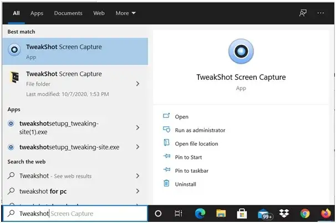Click 'Last modified: 10/7/2020, 1:53 PM' text
The height and width of the screenshot is (223, 336).
point(68,94)
